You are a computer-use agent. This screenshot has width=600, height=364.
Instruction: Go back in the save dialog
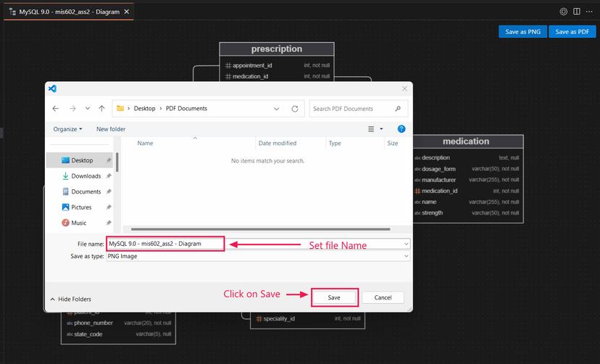(x=56, y=109)
